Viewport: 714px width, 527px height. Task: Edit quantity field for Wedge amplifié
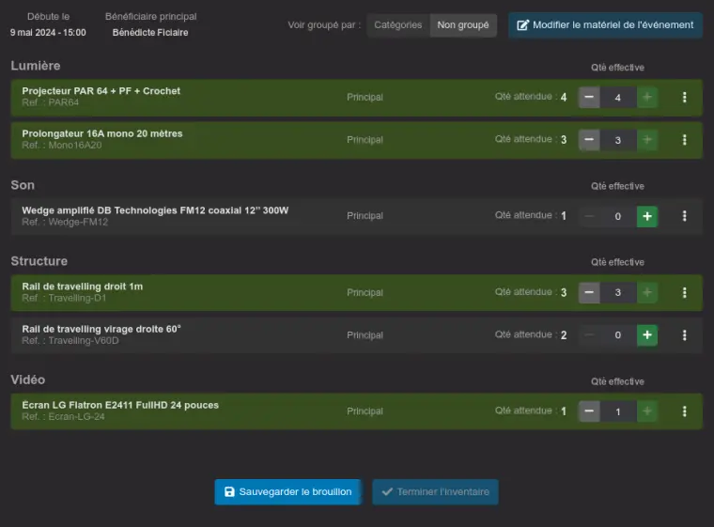(618, 216)
